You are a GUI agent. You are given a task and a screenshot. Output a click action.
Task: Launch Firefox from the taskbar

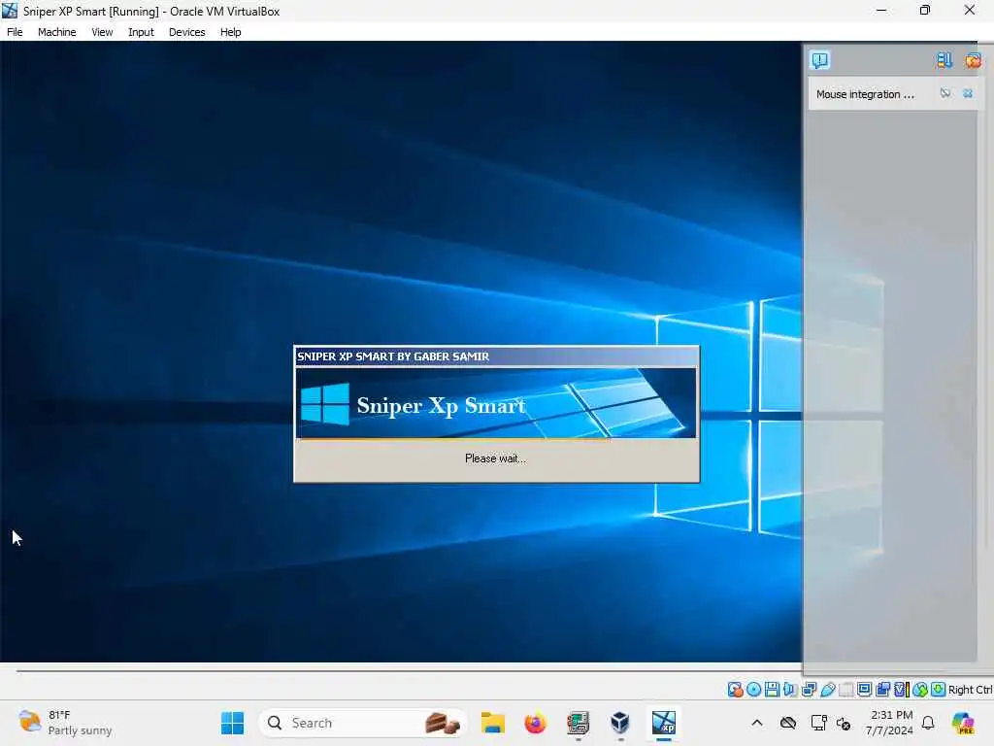coord(535,723)
